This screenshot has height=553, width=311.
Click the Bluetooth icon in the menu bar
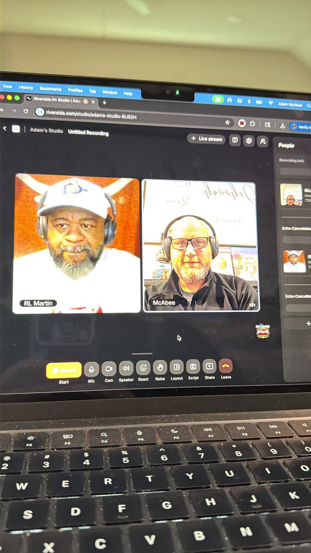tap(249, 101)
